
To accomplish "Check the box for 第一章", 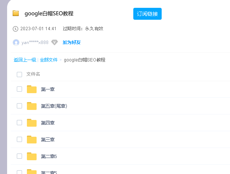I will tap(19, 89).
